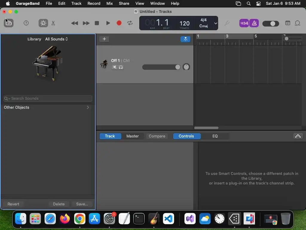Open the Share menu
Screen dimensions: 306x230
point(124,4)
